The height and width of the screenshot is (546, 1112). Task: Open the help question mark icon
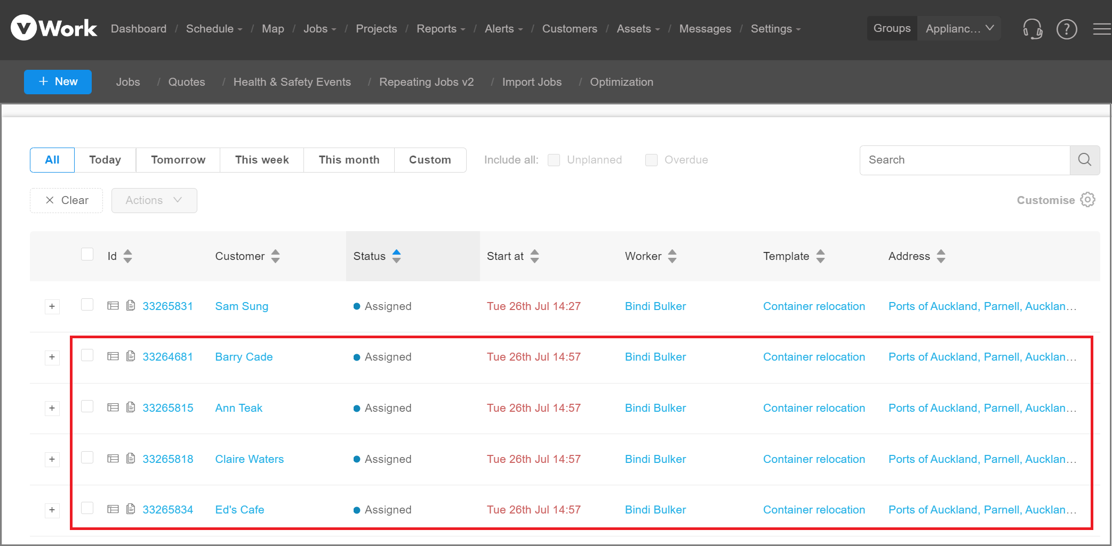tap(1067, 29)
